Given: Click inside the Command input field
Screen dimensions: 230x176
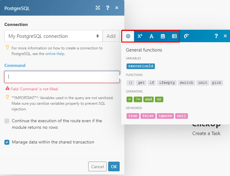Looking at the screenshot, I should (x=62, y=77).
